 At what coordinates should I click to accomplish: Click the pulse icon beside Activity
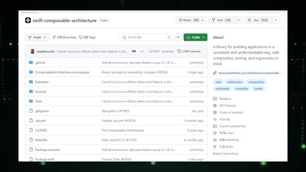(215, 119)
